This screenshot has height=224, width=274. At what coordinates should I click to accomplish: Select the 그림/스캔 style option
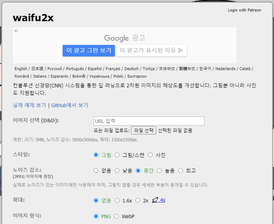[x=117, y=155]
